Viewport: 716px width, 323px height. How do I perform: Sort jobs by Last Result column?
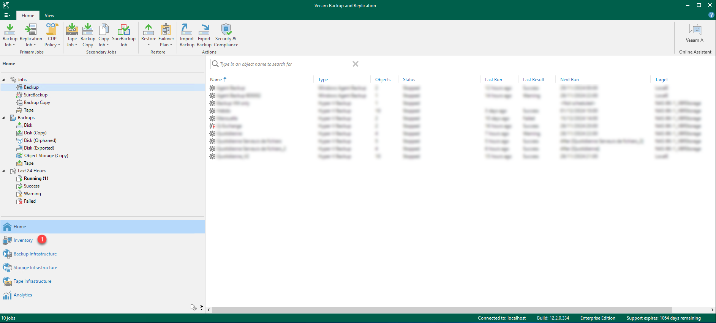pyautogui.click(x=534, y=80)
